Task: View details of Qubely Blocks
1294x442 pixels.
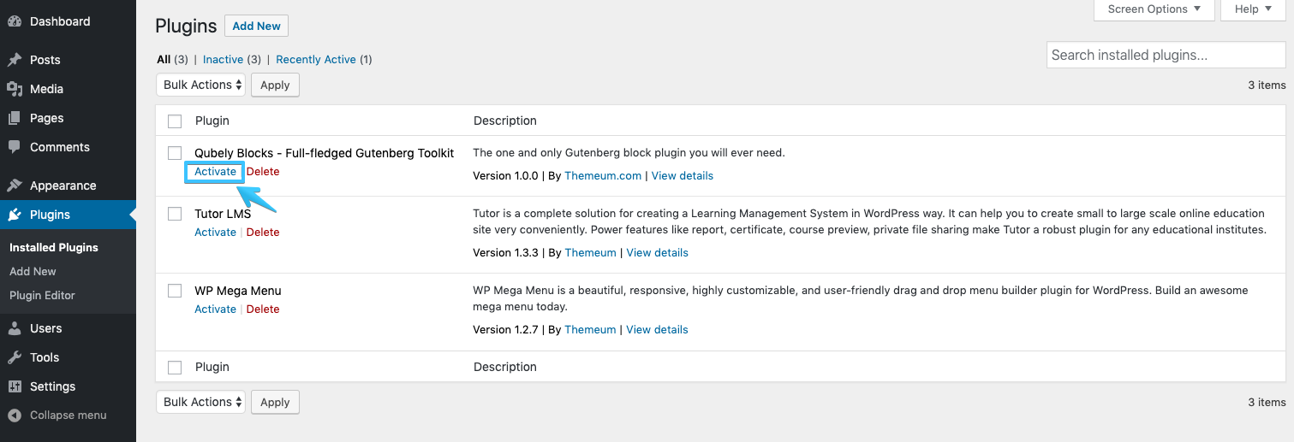Action: coord(683,176)
